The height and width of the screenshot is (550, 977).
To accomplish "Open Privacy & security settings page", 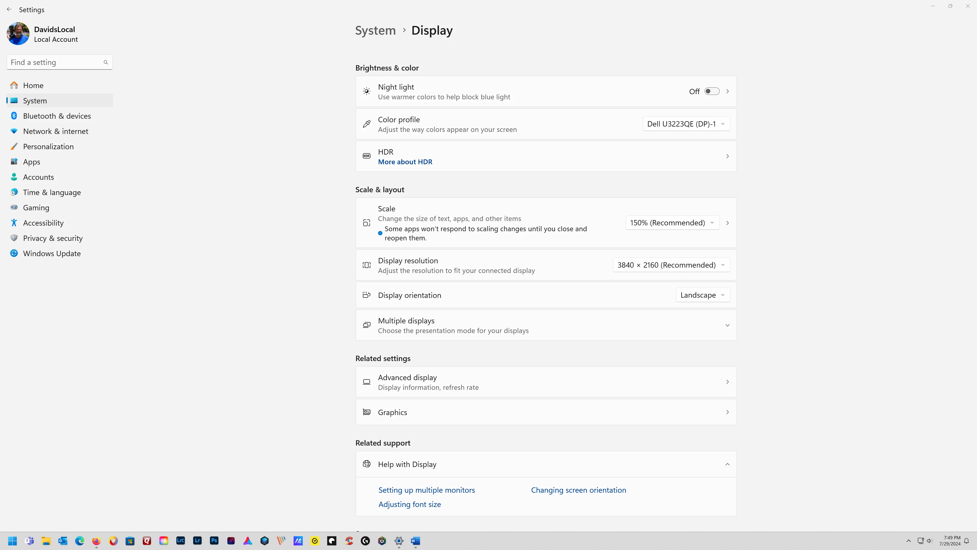I will 53,238.
